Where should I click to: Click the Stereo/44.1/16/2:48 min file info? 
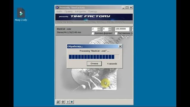69,32
